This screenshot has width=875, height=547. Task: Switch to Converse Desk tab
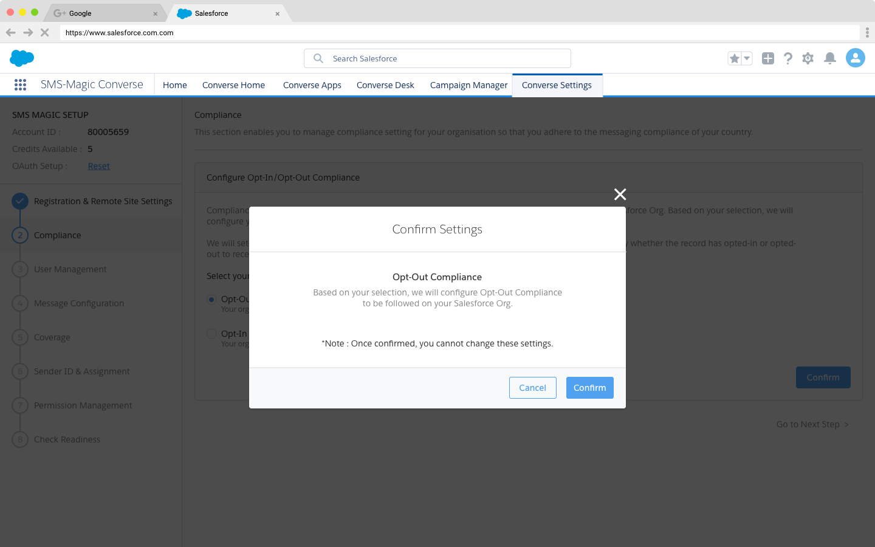click(385, 85)
